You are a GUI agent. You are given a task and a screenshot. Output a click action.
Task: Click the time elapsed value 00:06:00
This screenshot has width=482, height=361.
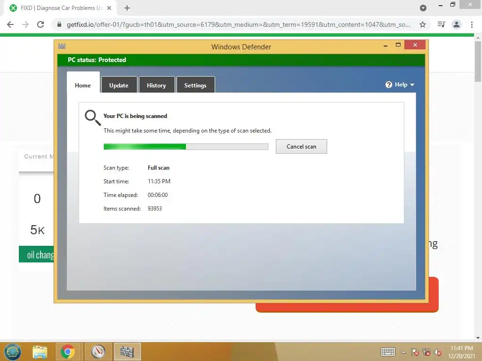point(158,195)
